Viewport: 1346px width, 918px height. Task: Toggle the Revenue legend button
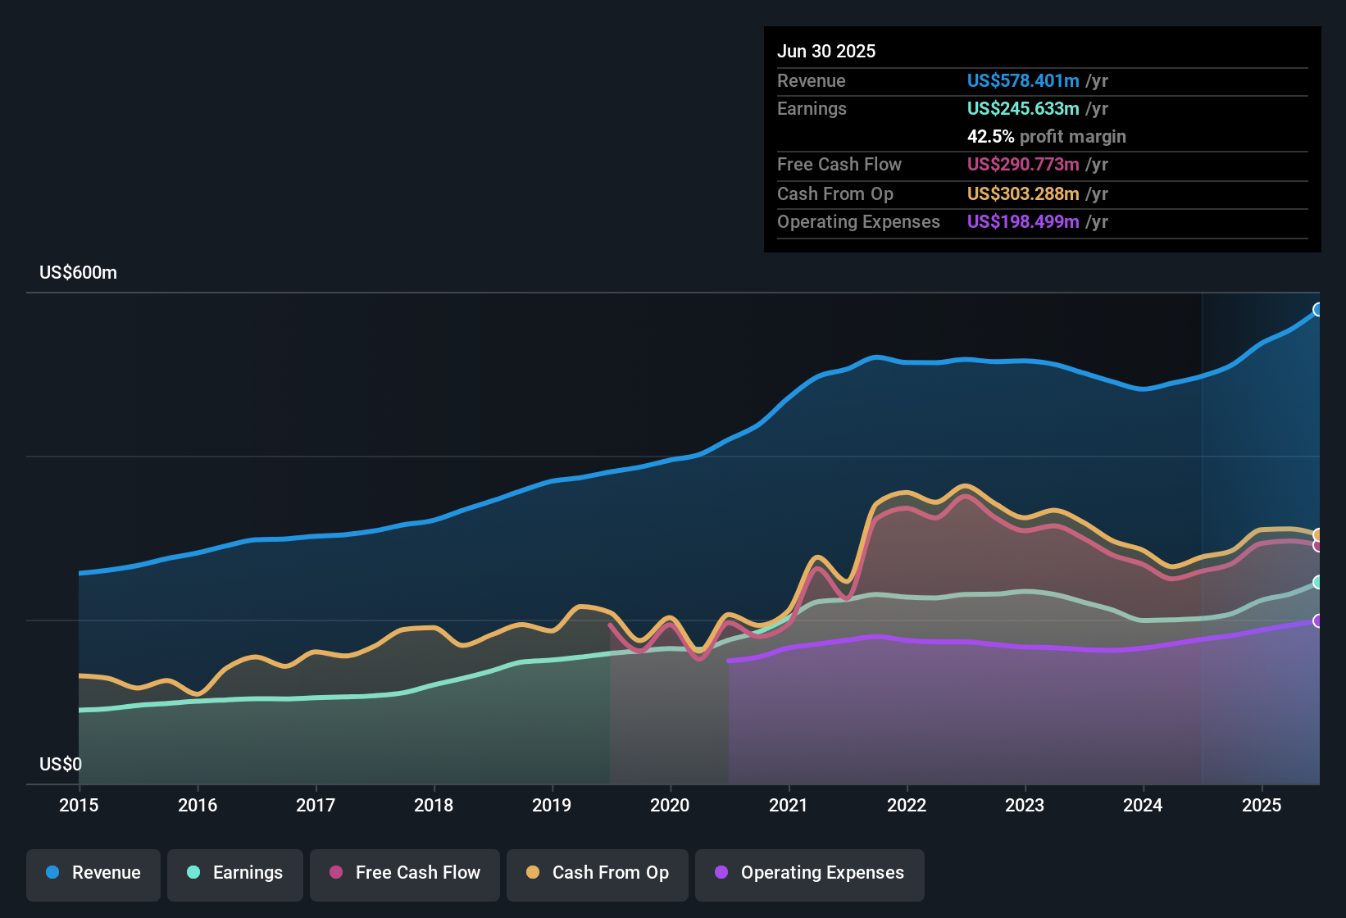93,875
